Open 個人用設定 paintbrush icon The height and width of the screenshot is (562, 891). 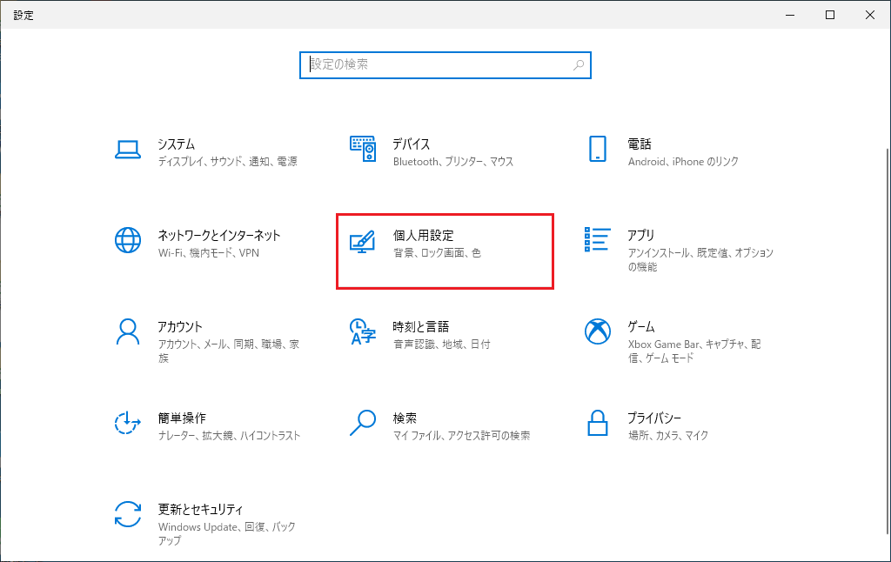point(362,241)
